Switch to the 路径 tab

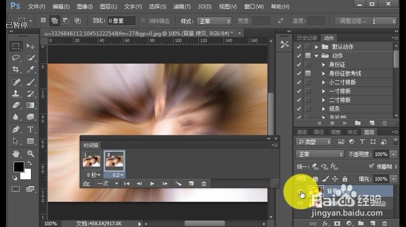(x=319, y=132)
